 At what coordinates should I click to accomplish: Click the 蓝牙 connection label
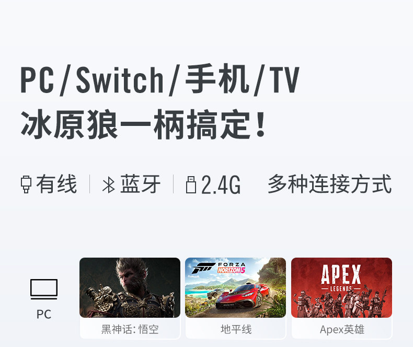point(141,184)
